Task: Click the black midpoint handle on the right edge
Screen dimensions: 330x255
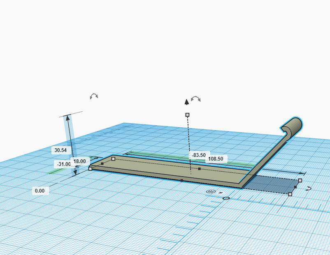Action: tap(295, 187)
